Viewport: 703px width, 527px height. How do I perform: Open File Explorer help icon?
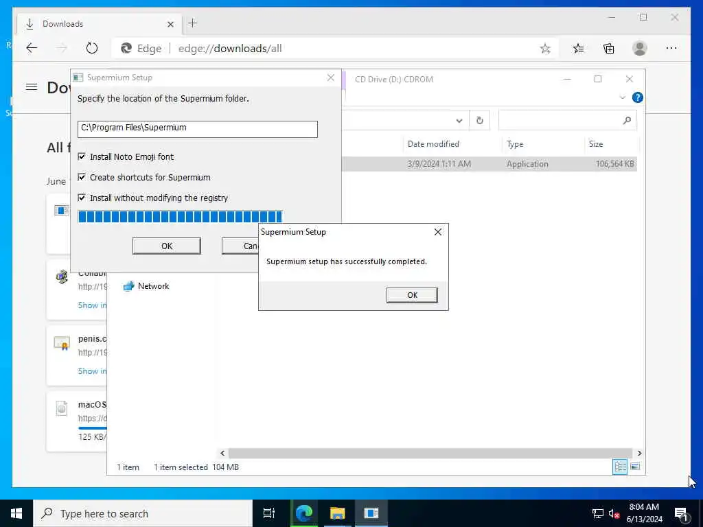coord(637,97)
